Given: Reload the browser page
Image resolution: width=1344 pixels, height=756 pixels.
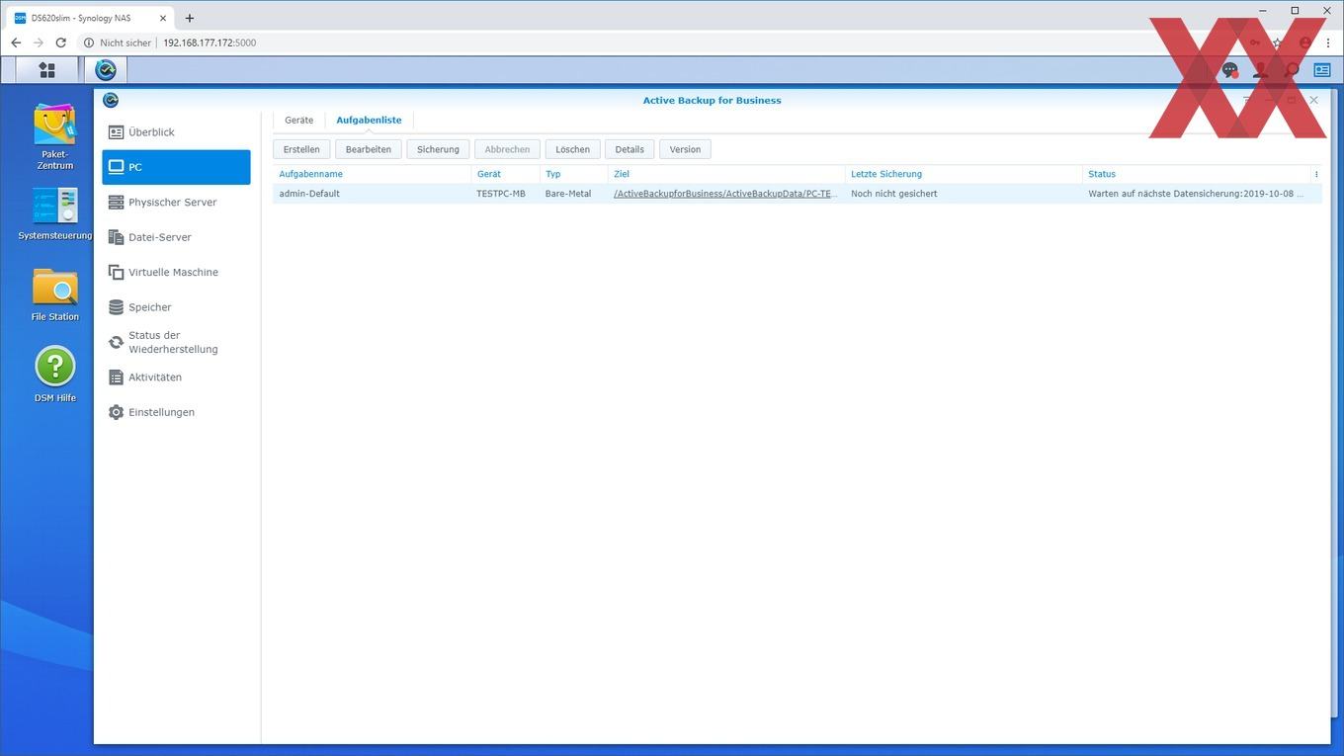Looking at the screenshot, I should coord(60,42).
